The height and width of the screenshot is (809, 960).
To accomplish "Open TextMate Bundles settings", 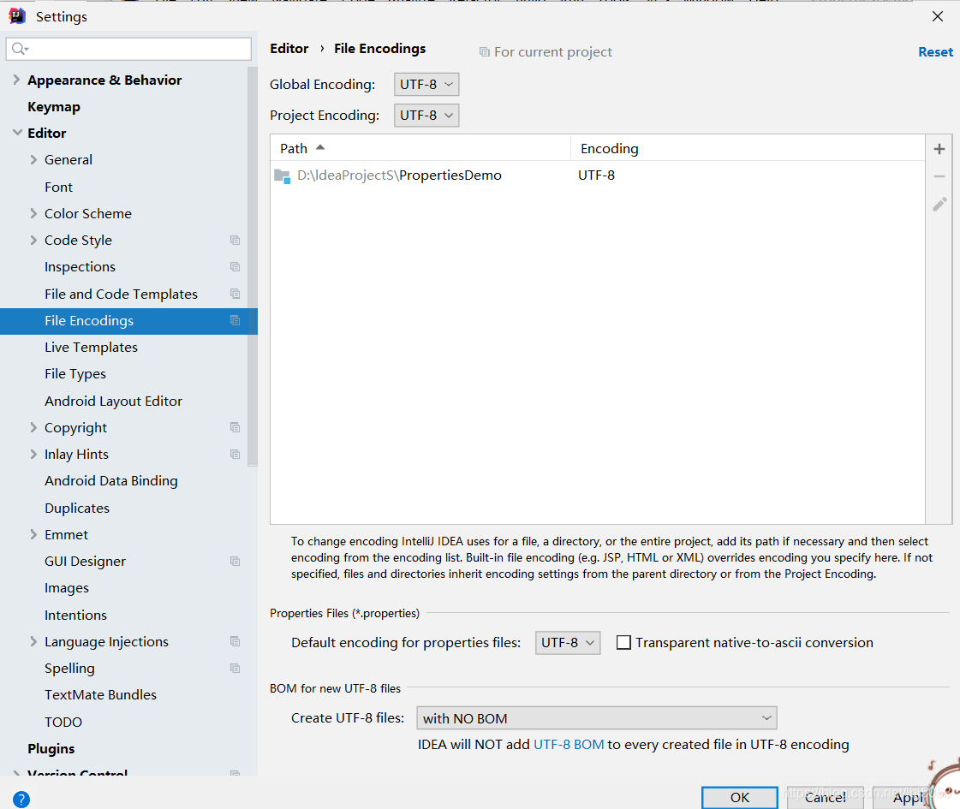I will coord(100,695).
